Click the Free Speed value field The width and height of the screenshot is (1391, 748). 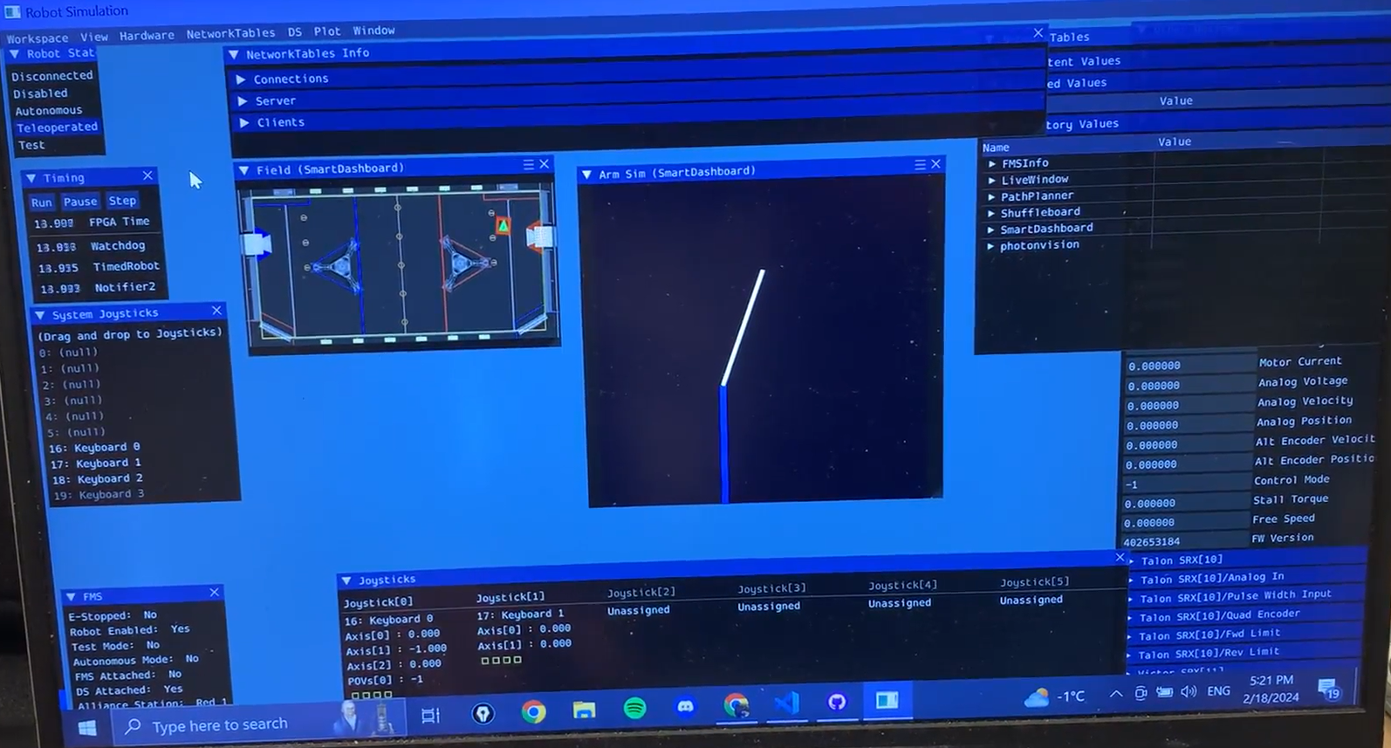(x=1185, y=522)
